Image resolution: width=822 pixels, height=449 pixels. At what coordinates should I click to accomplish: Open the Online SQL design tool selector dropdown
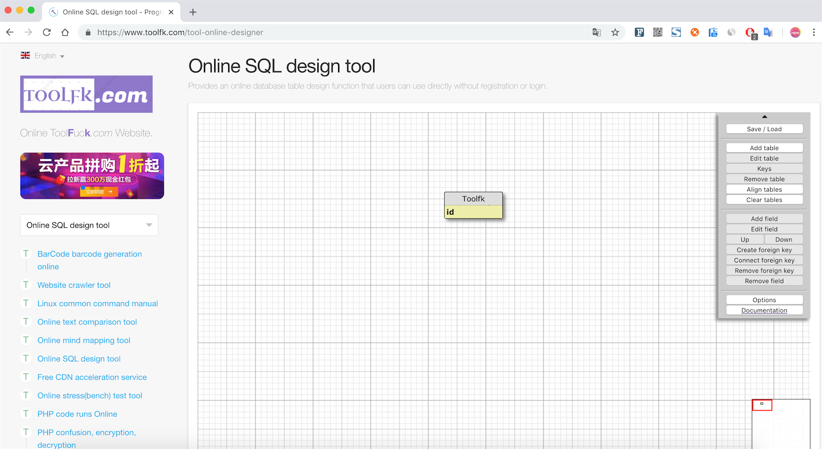[x=88, y=224]
